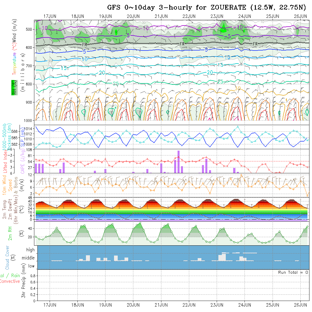Click the 10m Wind axis label
This screenshot has width=312, height=312.
coord(5,185)
